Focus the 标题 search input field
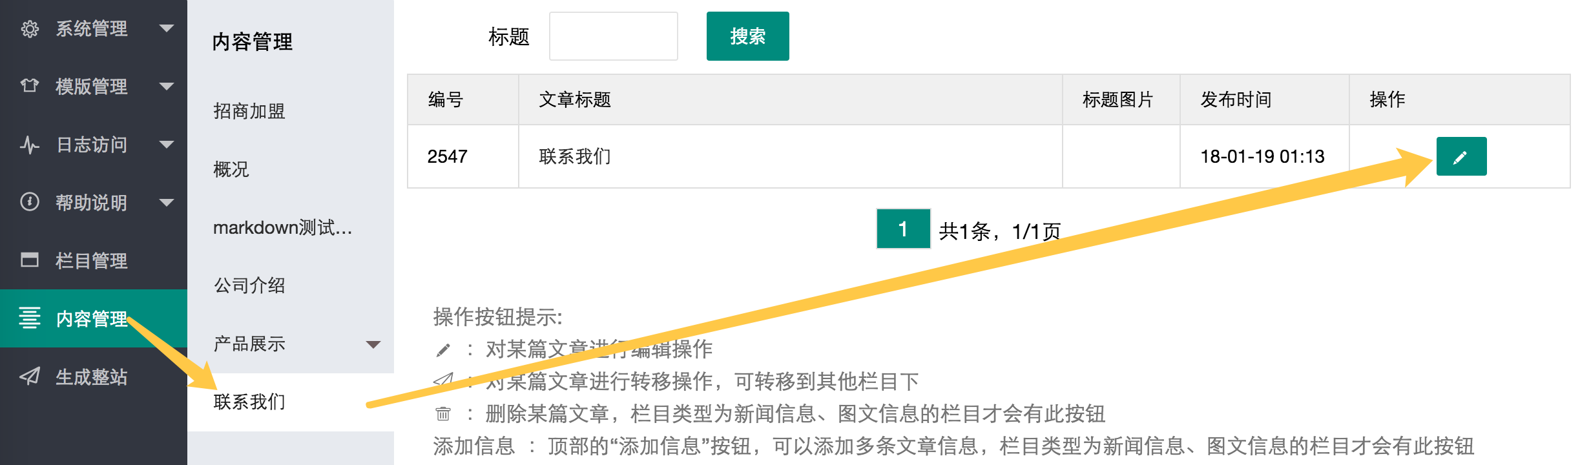Screen dimensions: 1580x465 pyautogui.click(x=613, y=36)
